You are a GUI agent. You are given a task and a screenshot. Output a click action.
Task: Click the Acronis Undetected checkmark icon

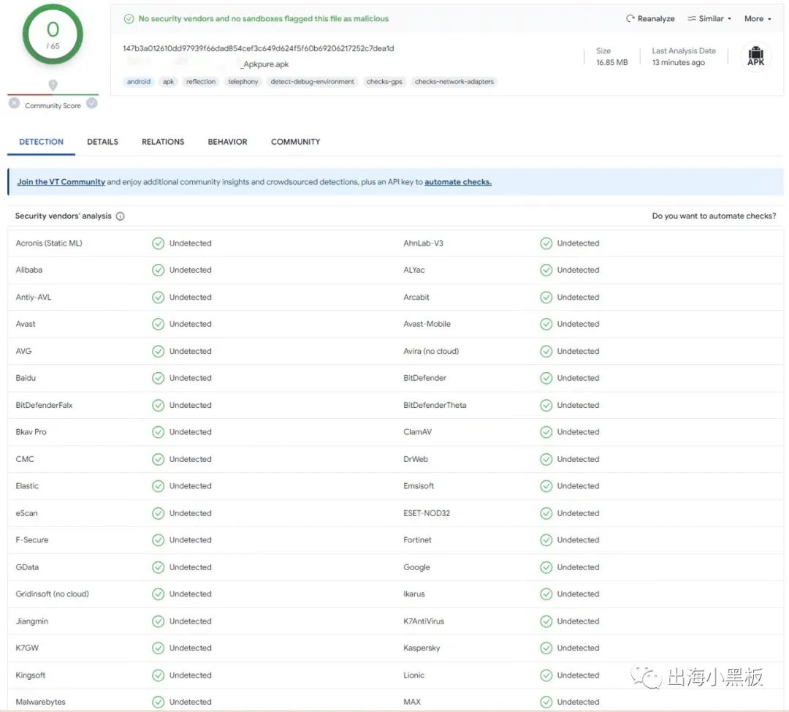[158, 243]
